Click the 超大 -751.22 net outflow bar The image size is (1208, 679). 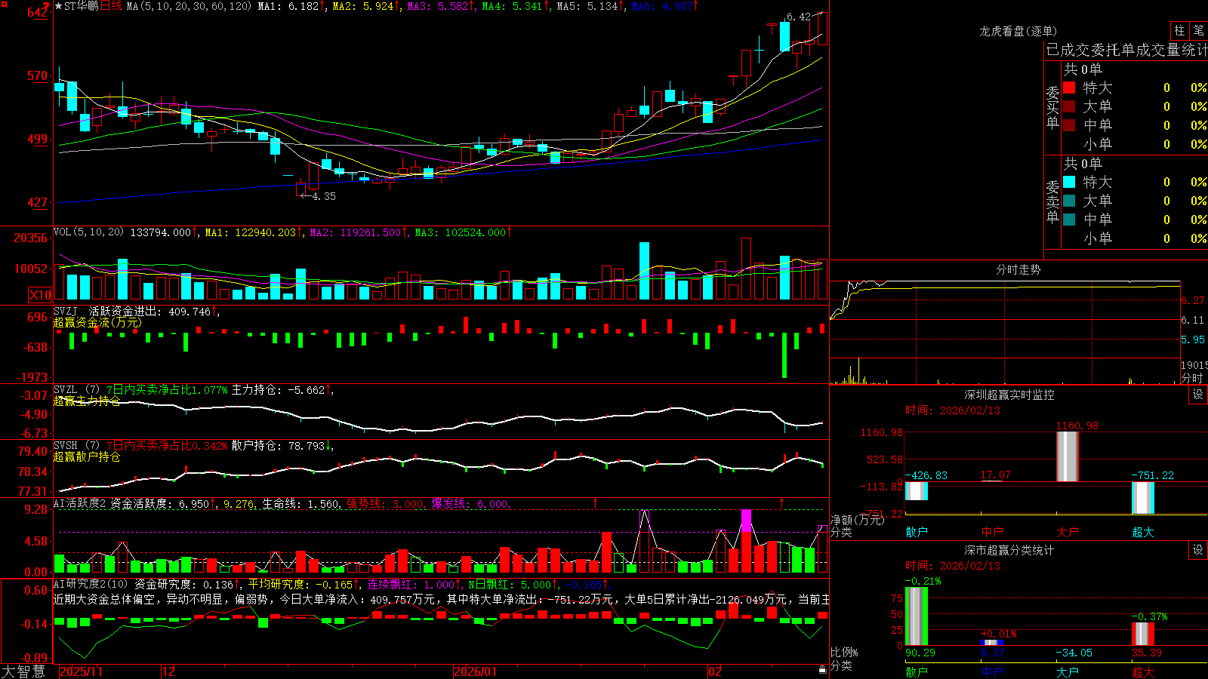pos(1142,498)
